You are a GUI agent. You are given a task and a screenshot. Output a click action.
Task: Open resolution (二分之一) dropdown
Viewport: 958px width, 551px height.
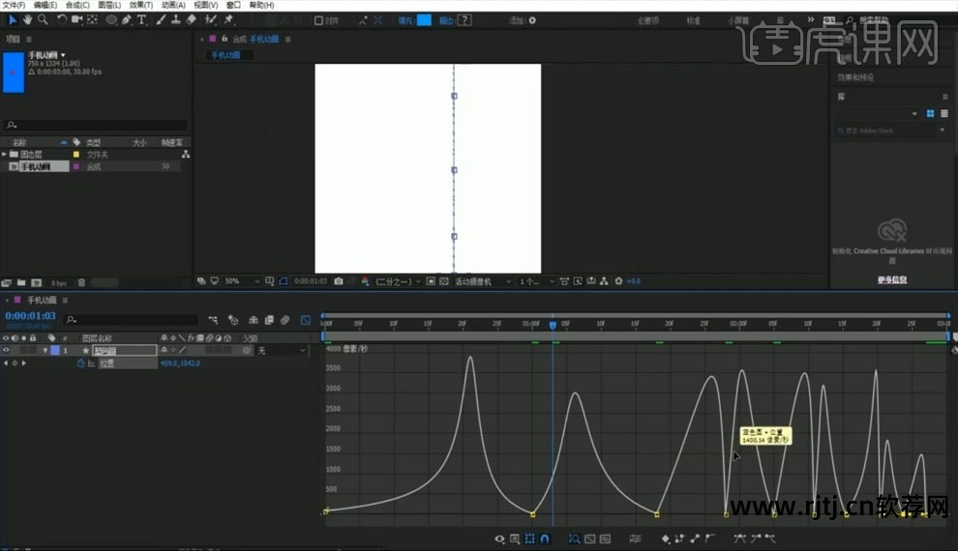click(398, 281)
